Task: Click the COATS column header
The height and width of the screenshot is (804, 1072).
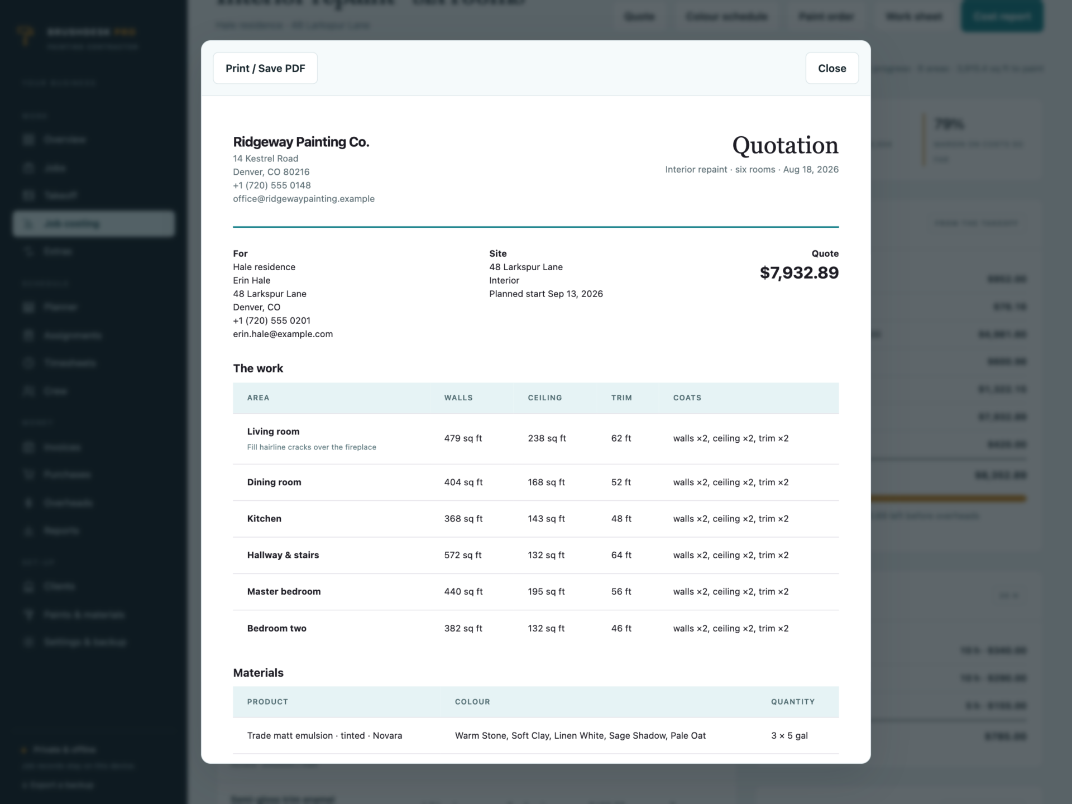Action: (687, 398)
